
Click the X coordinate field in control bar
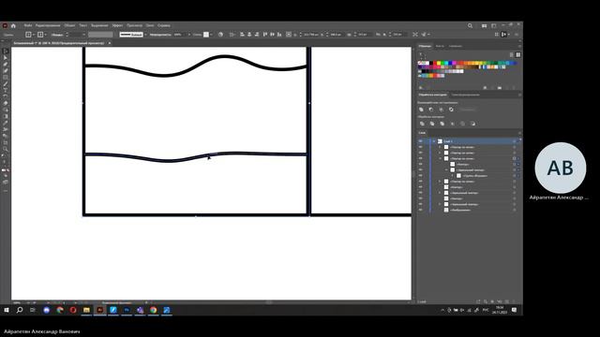pos(311,35)
